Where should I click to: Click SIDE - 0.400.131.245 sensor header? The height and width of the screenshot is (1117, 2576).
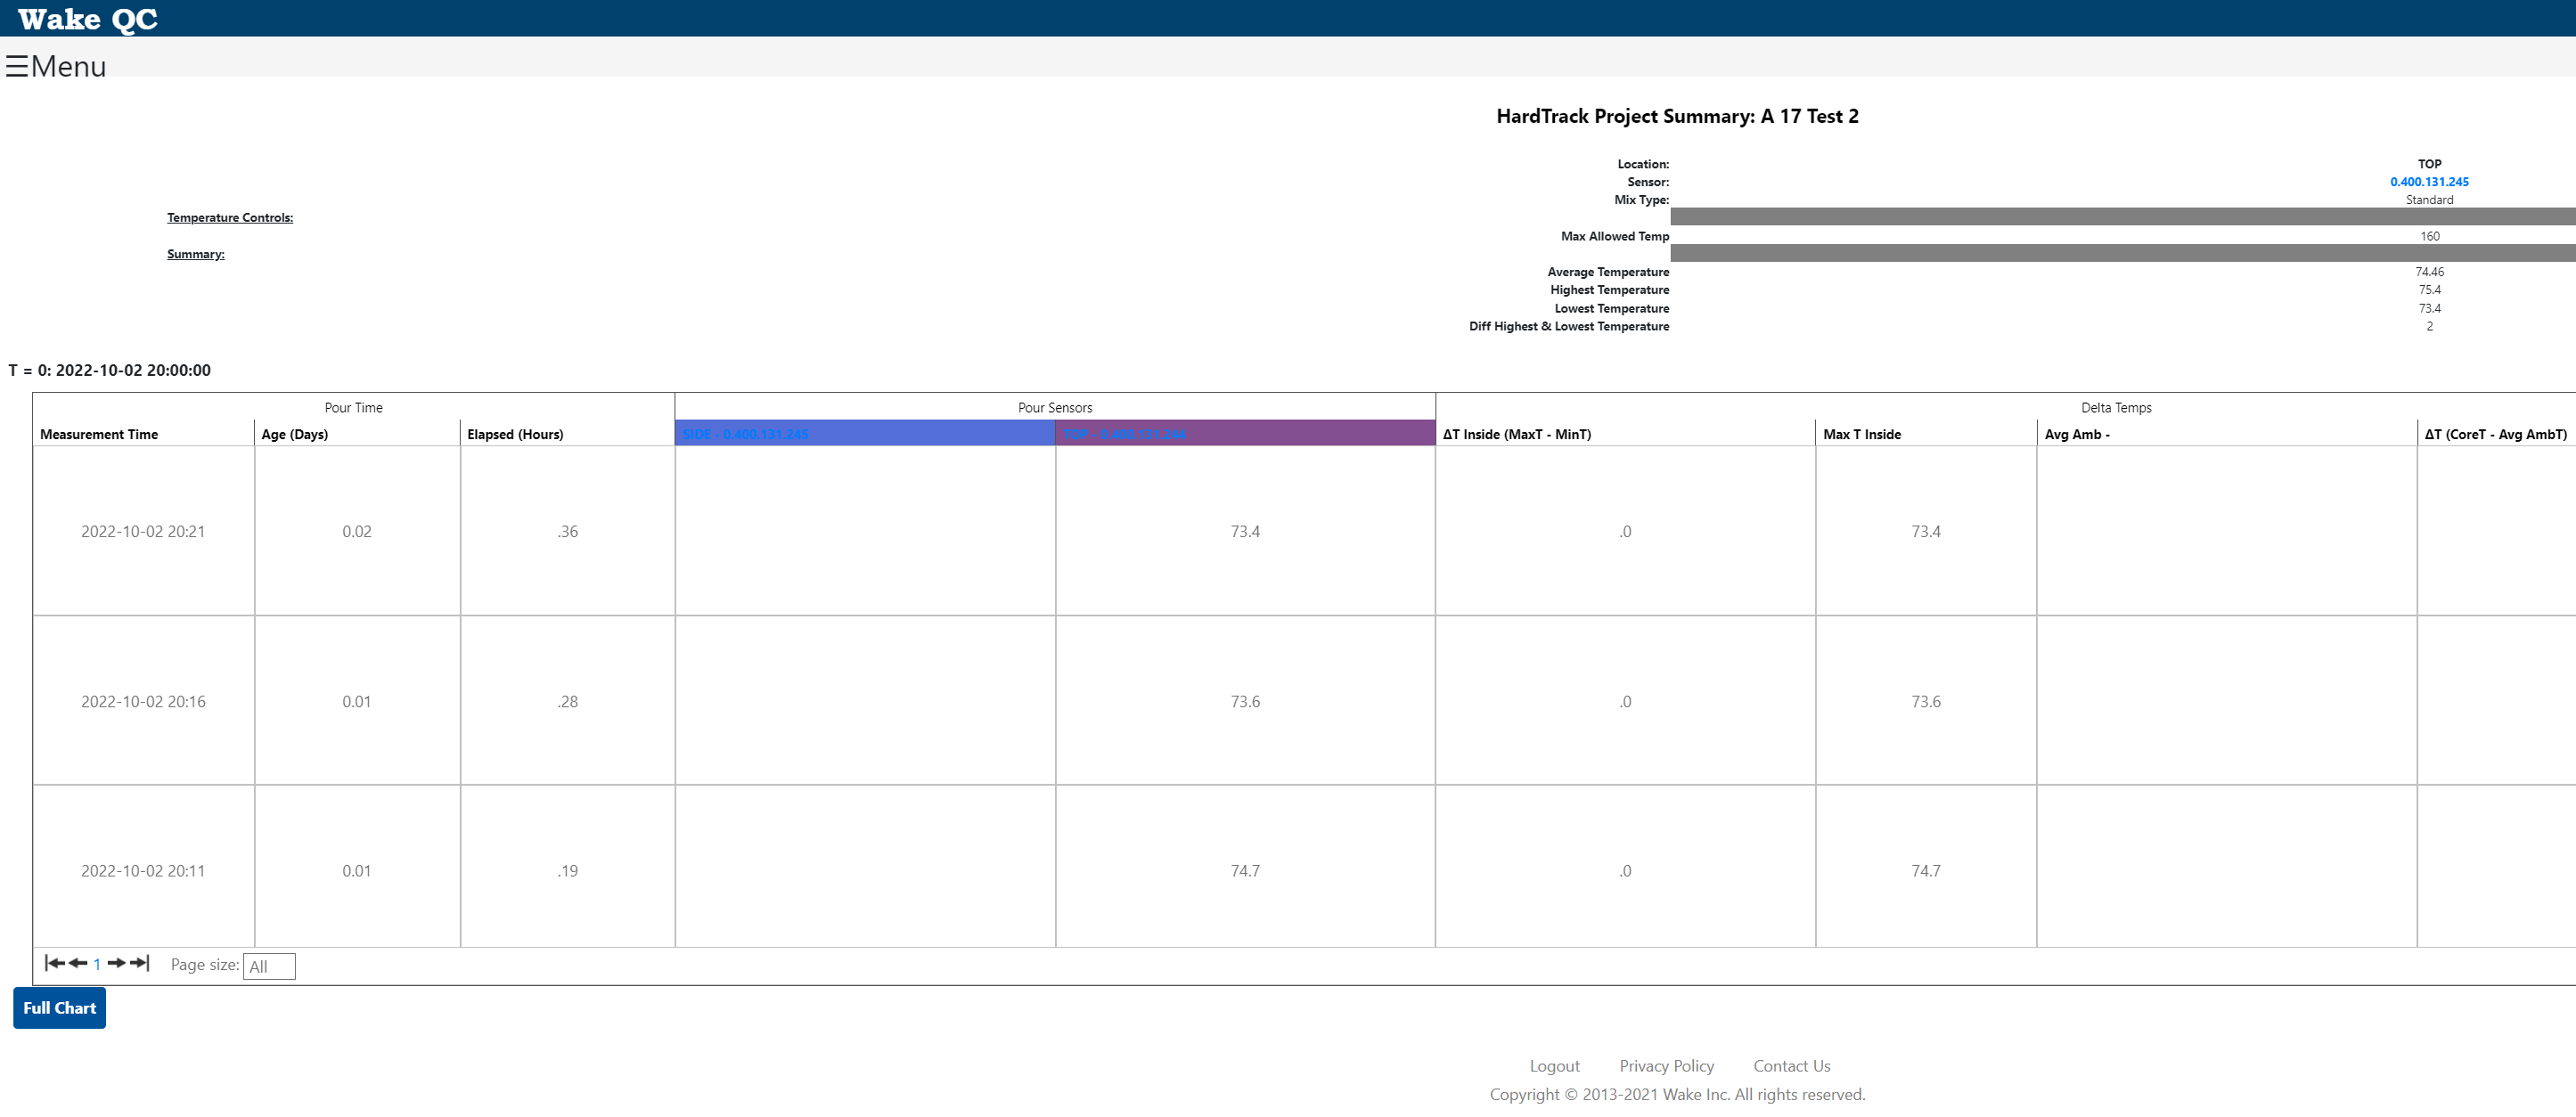click(x=745, y=434)
